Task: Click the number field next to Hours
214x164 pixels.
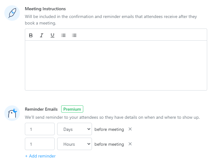Action: coord(40,144)
